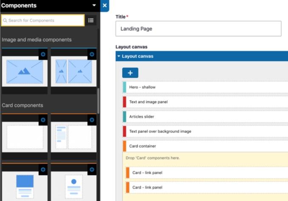Add the single image component via its plus icon
This screenshot has width=288, height=201.
(43, 55)
